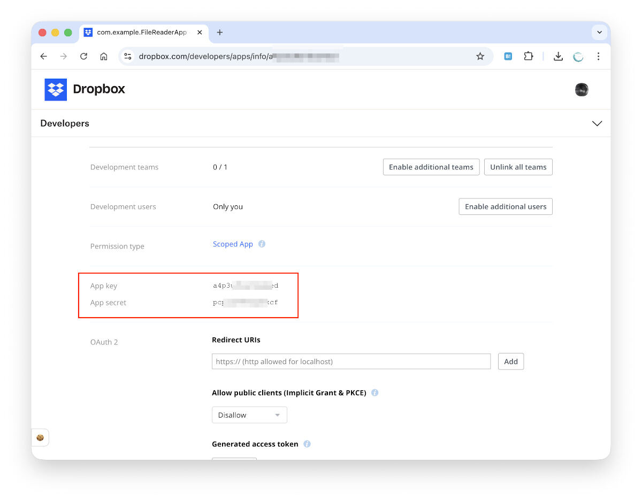642x501 pixels.
Task: Open site information icon in address bar
Action: pos(127,56)
